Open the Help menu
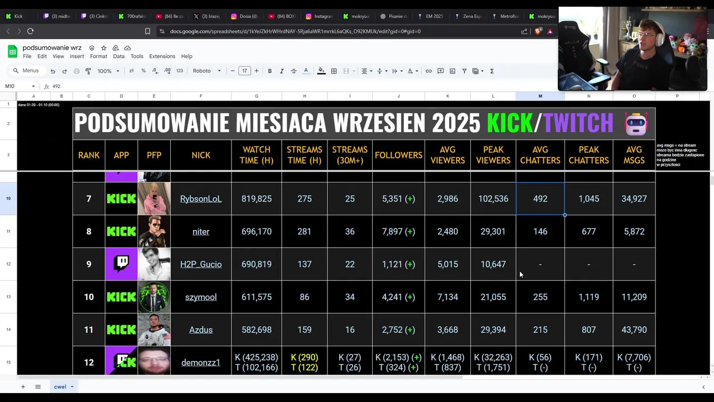The height and width of the screenshot is (402, 714). click(x=187, y=56)
